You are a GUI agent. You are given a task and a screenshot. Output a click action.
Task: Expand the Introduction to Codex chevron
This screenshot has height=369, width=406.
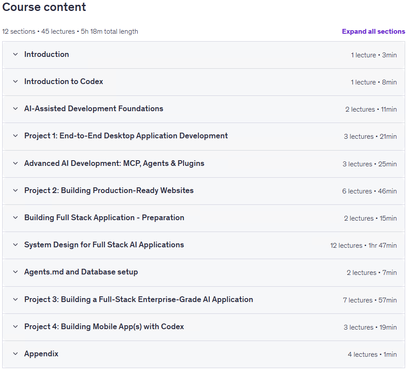16,81
